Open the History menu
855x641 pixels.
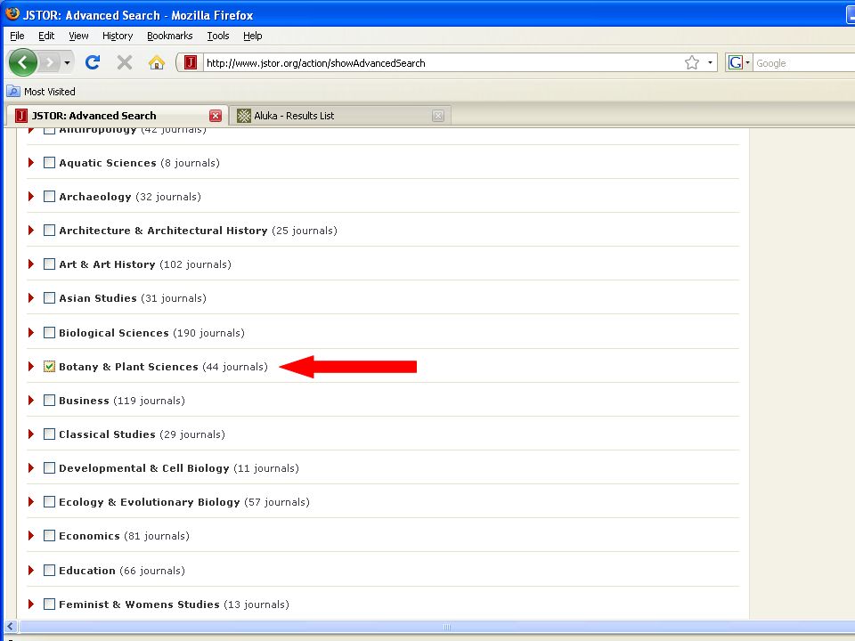[x=118, y=36]
